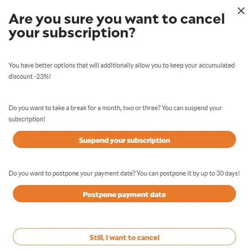Dismiss the popup using the X icon
The height and width of the screenshot is (250, 248).
241,11
